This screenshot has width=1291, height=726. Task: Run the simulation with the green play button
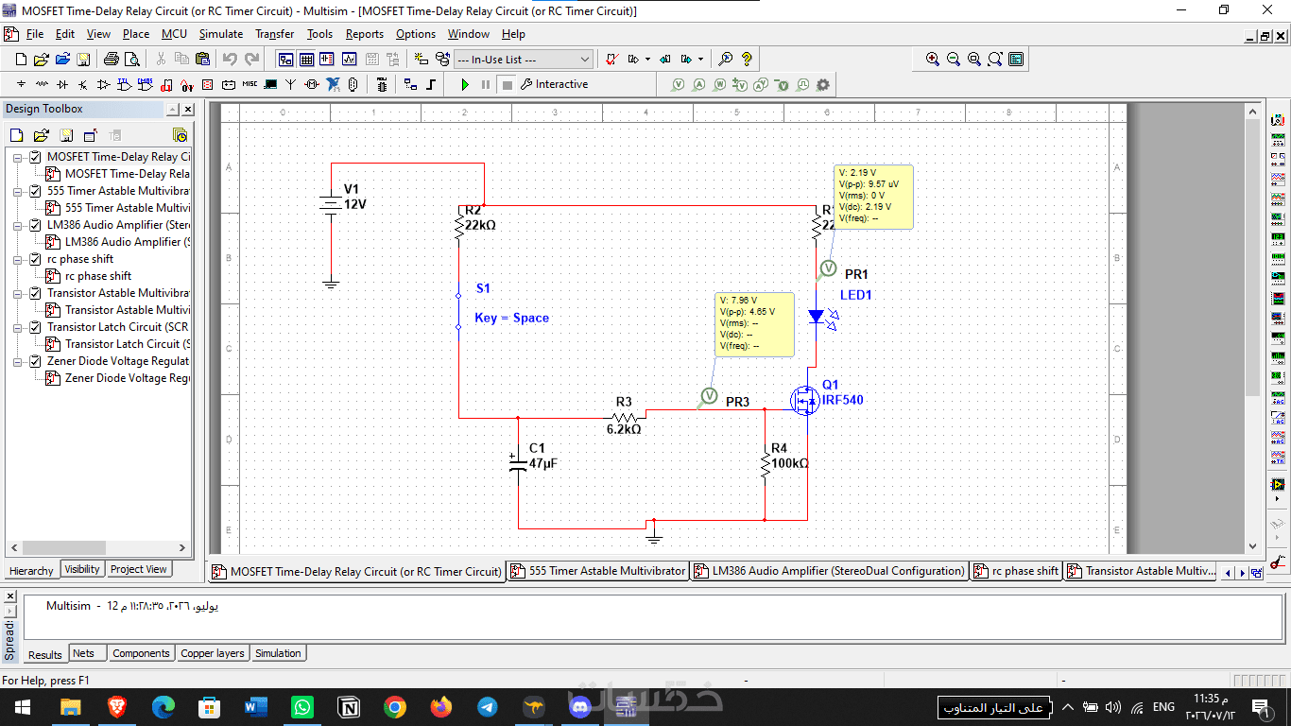click(465, 84)
